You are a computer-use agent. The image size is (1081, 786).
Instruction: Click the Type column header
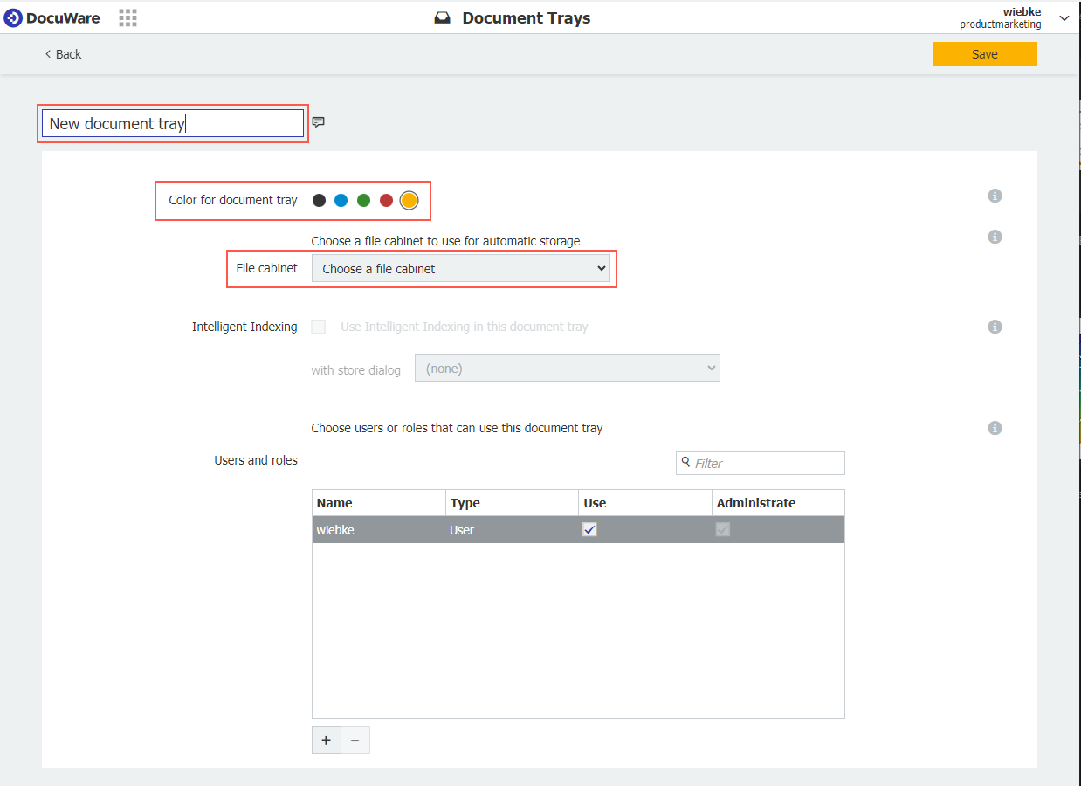512,503
